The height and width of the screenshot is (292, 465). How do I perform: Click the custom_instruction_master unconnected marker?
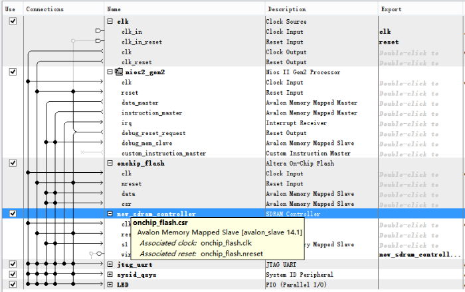(82, 153)
